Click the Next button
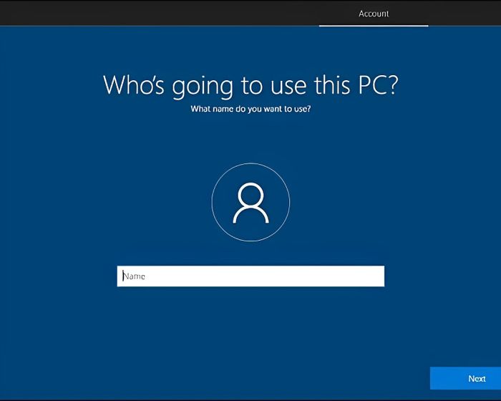The height and width of the screenshot is (401, 501). (465, 378)
